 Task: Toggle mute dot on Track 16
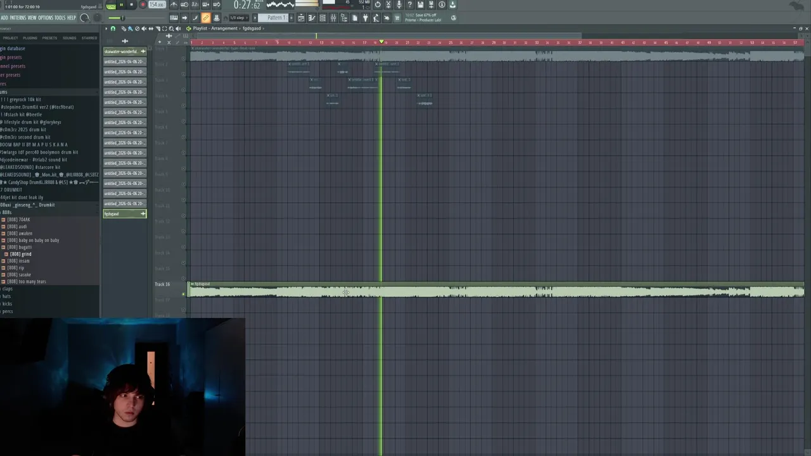pyautogui.click(x=184, y=293)
